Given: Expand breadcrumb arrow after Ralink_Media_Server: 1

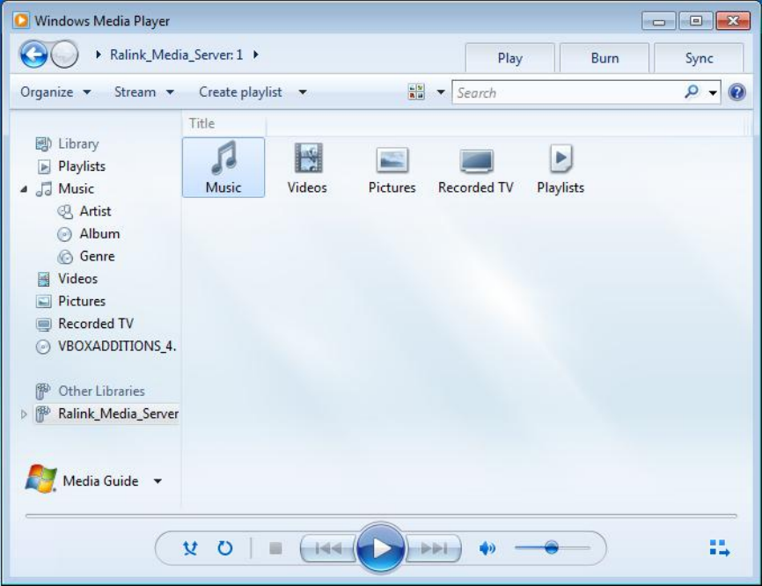Looking at the screenshot, I should [256, 55].
